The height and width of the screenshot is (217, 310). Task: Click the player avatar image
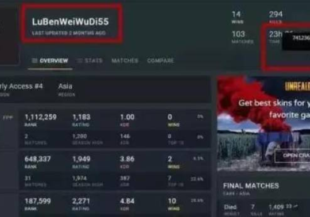pos(9,34)
